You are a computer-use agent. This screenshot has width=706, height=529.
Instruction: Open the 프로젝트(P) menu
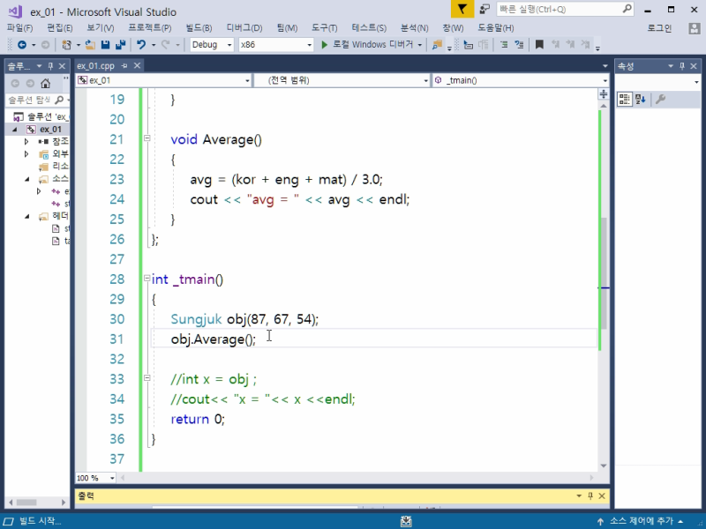(150, 28)
